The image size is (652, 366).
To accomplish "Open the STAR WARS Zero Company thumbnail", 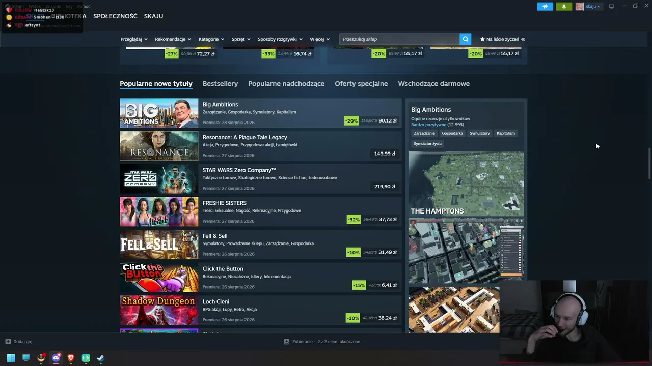I will [159, 179].
